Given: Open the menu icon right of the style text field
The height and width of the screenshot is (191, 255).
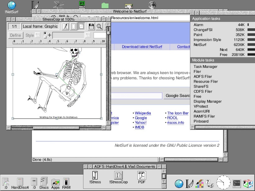Looking at the screenshot, I should [x=88, y=35].
